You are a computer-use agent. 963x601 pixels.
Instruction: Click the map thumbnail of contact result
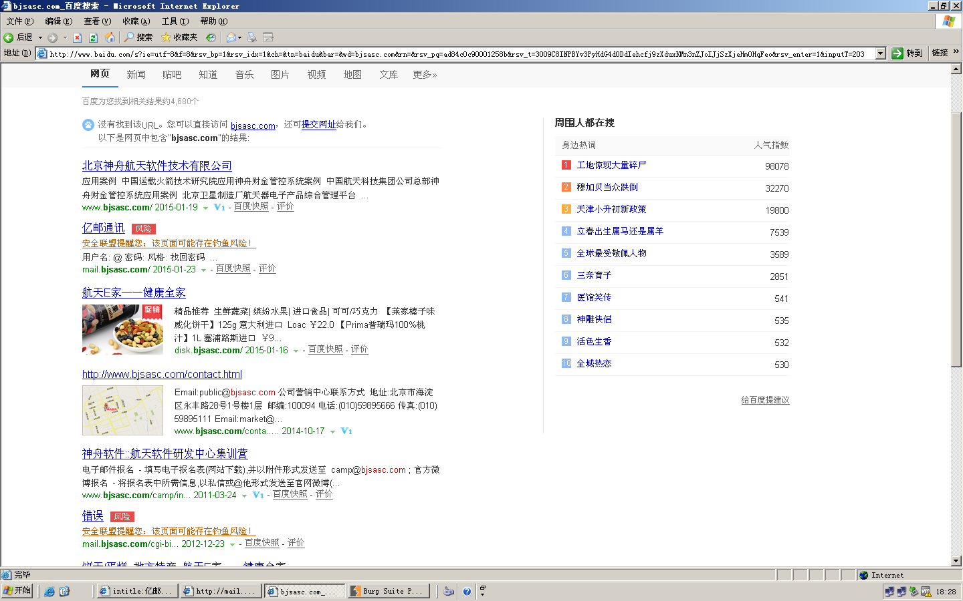(x=123, y=411)
